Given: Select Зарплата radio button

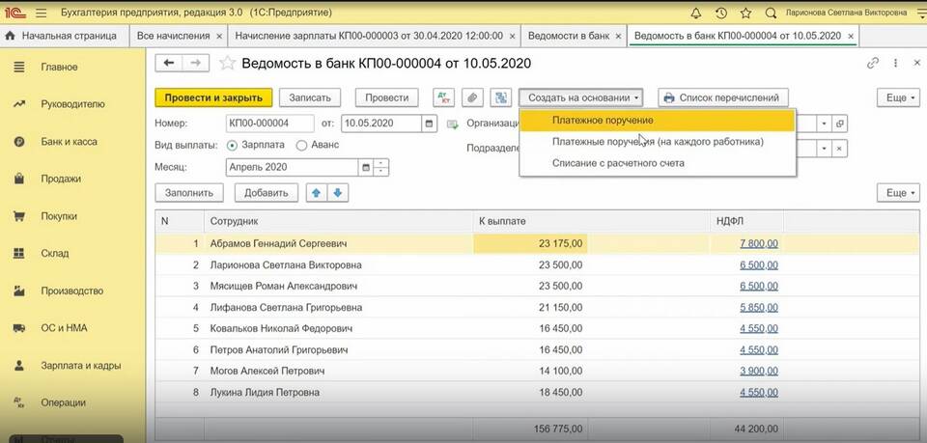Looking at the screenshot, I should [232, 145].
